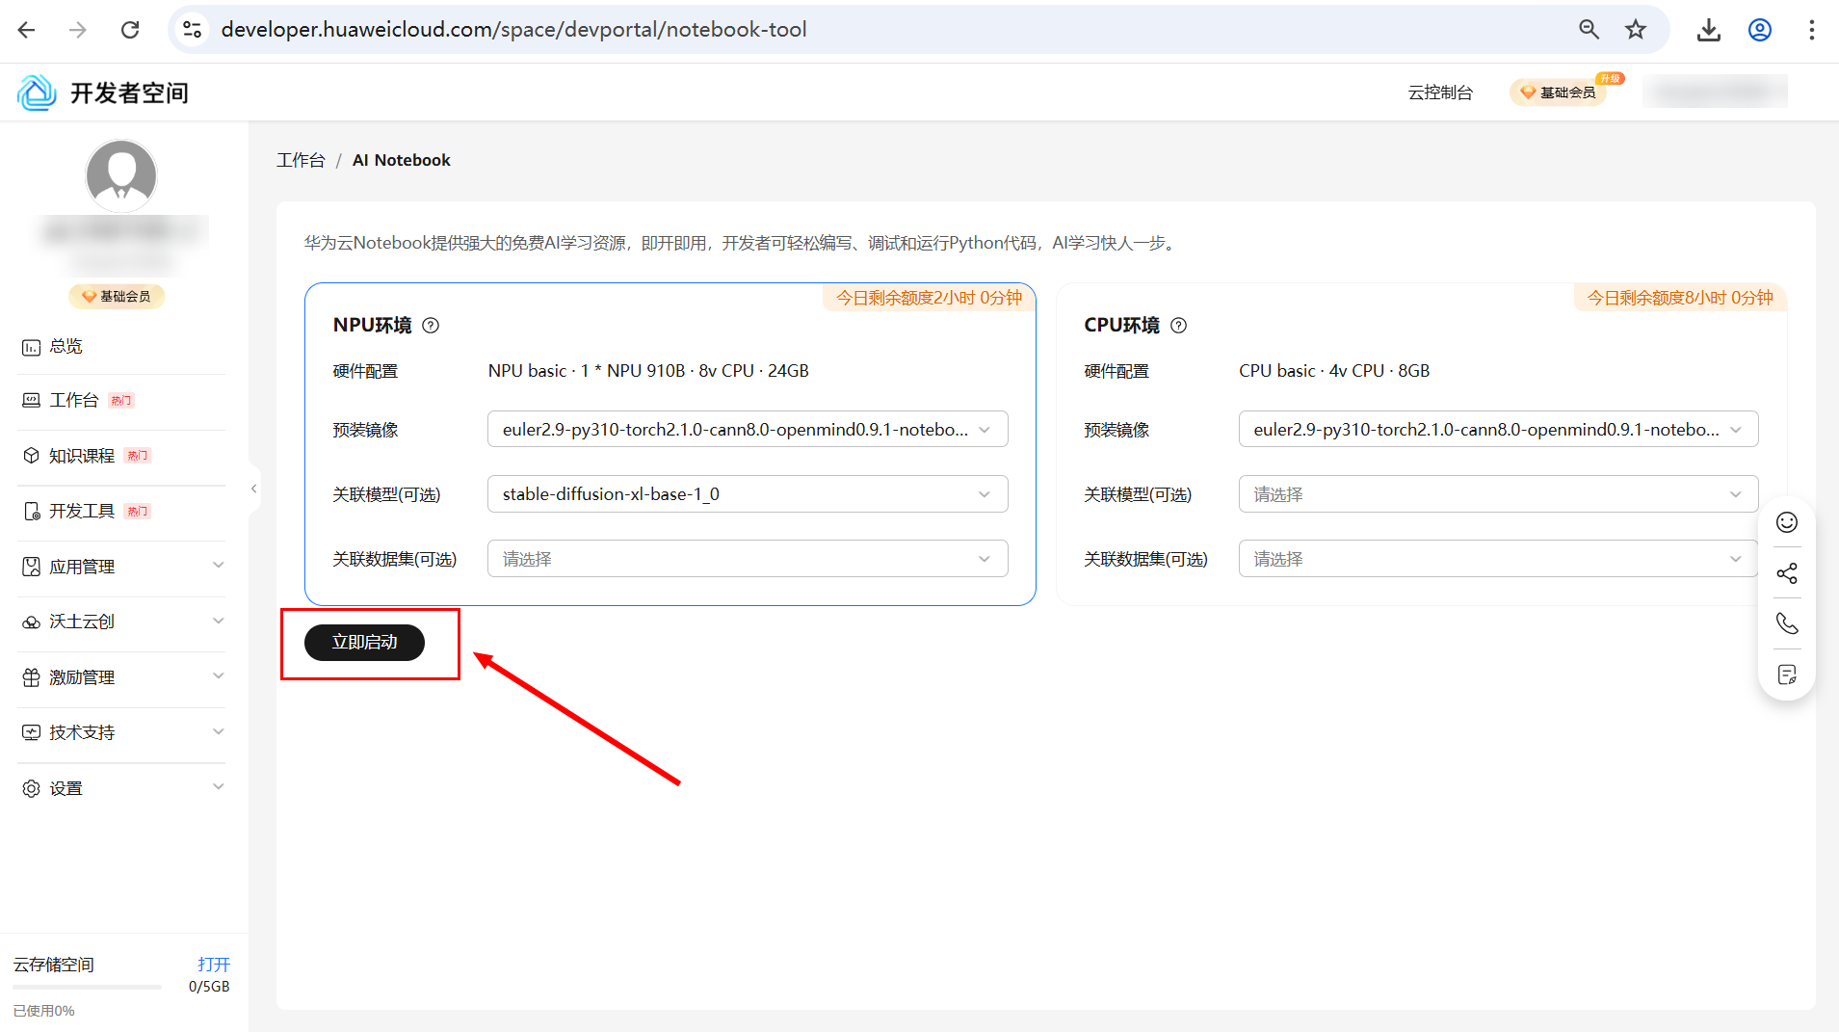Reload the page
The width and height of the screenshot is (1839, 1032).
point(130,30)
